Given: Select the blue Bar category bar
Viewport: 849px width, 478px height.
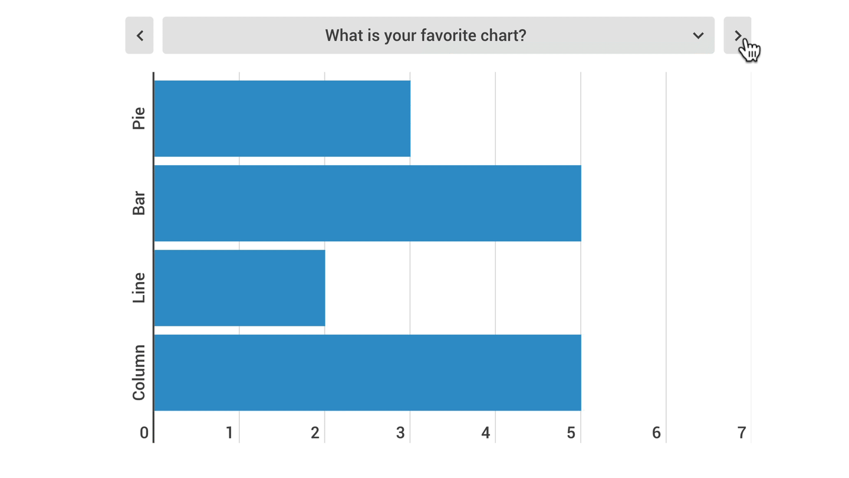Looking at the screenshot, I should [367, 204].
